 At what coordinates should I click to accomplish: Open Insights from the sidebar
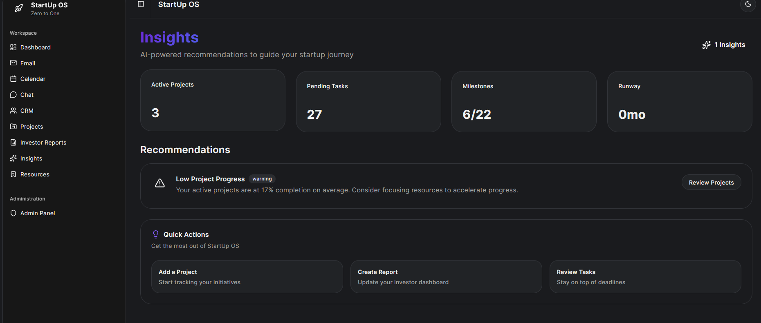pos(31,158)
